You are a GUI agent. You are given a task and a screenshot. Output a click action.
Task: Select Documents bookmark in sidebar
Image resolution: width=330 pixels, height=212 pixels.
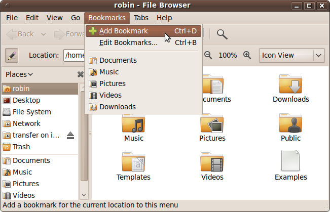(x=40, y=160)
